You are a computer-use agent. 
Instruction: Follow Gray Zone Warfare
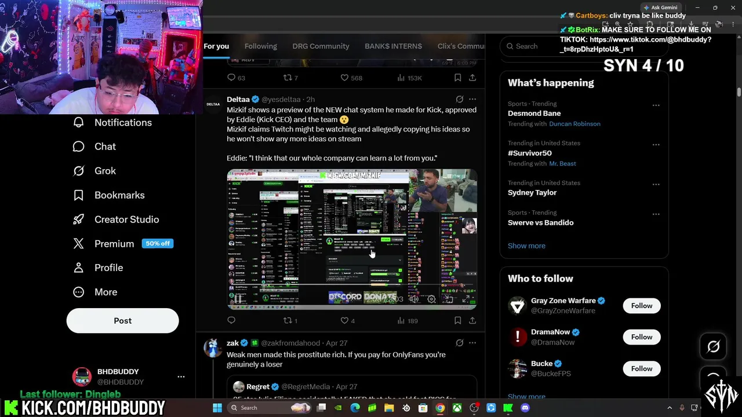coord(642,306)
